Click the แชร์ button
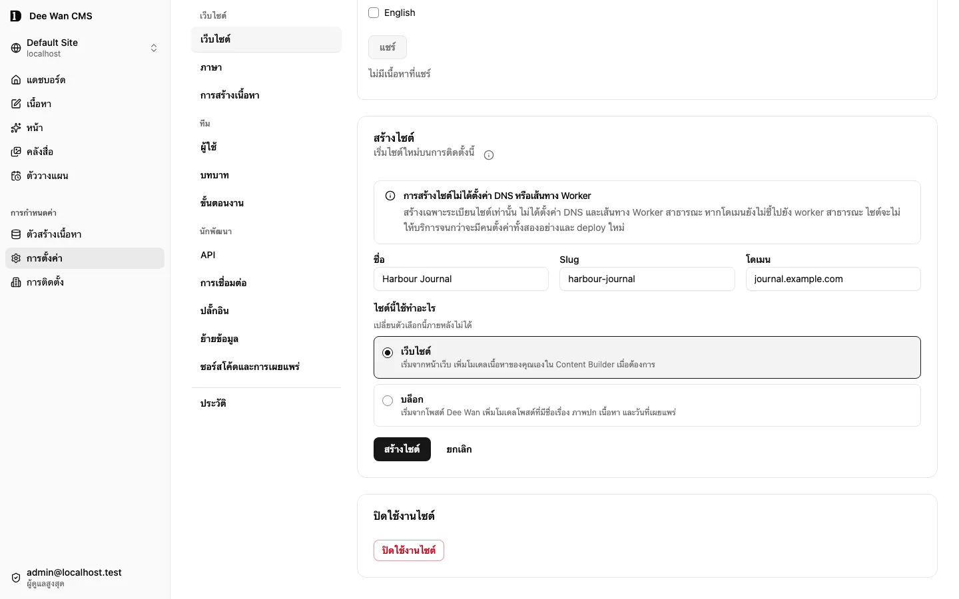Screen dimensions: 959x599 pyautogui.click(x=388, y=47)
